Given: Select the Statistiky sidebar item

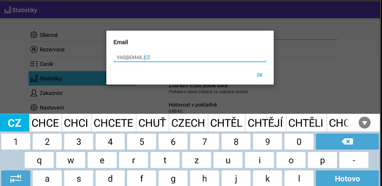Looking at the screenshot, I should [82, 78].
